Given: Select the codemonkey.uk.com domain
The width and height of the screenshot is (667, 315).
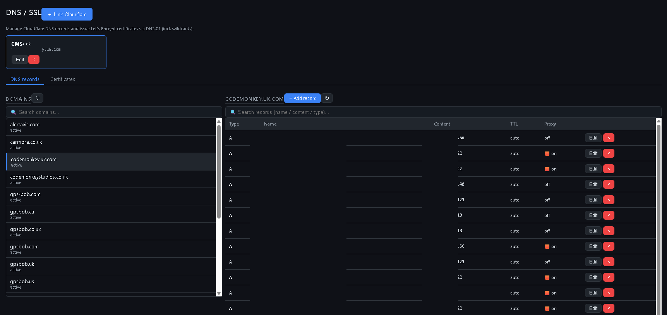Looking at the screenshot, I should coord(111,162).
